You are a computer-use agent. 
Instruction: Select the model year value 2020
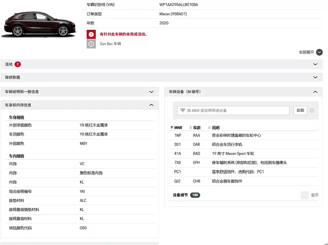point(164,23)
